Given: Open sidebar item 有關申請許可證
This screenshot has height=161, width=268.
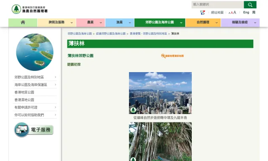Looking at the screenshot, I should tap(26, 107).
